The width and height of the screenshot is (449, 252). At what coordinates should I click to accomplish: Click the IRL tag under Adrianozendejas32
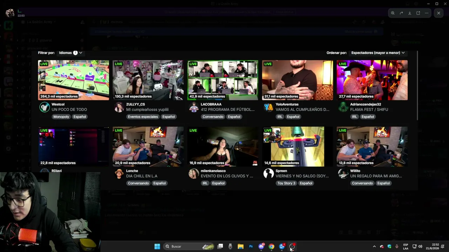click(354, 117)
